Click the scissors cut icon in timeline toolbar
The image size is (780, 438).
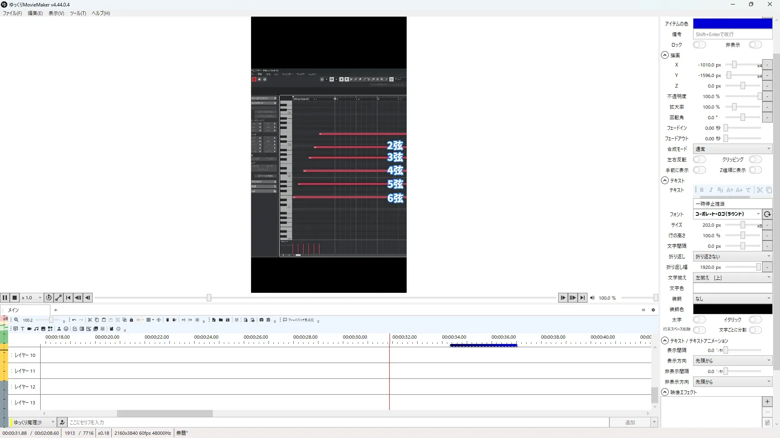point(90,320)
